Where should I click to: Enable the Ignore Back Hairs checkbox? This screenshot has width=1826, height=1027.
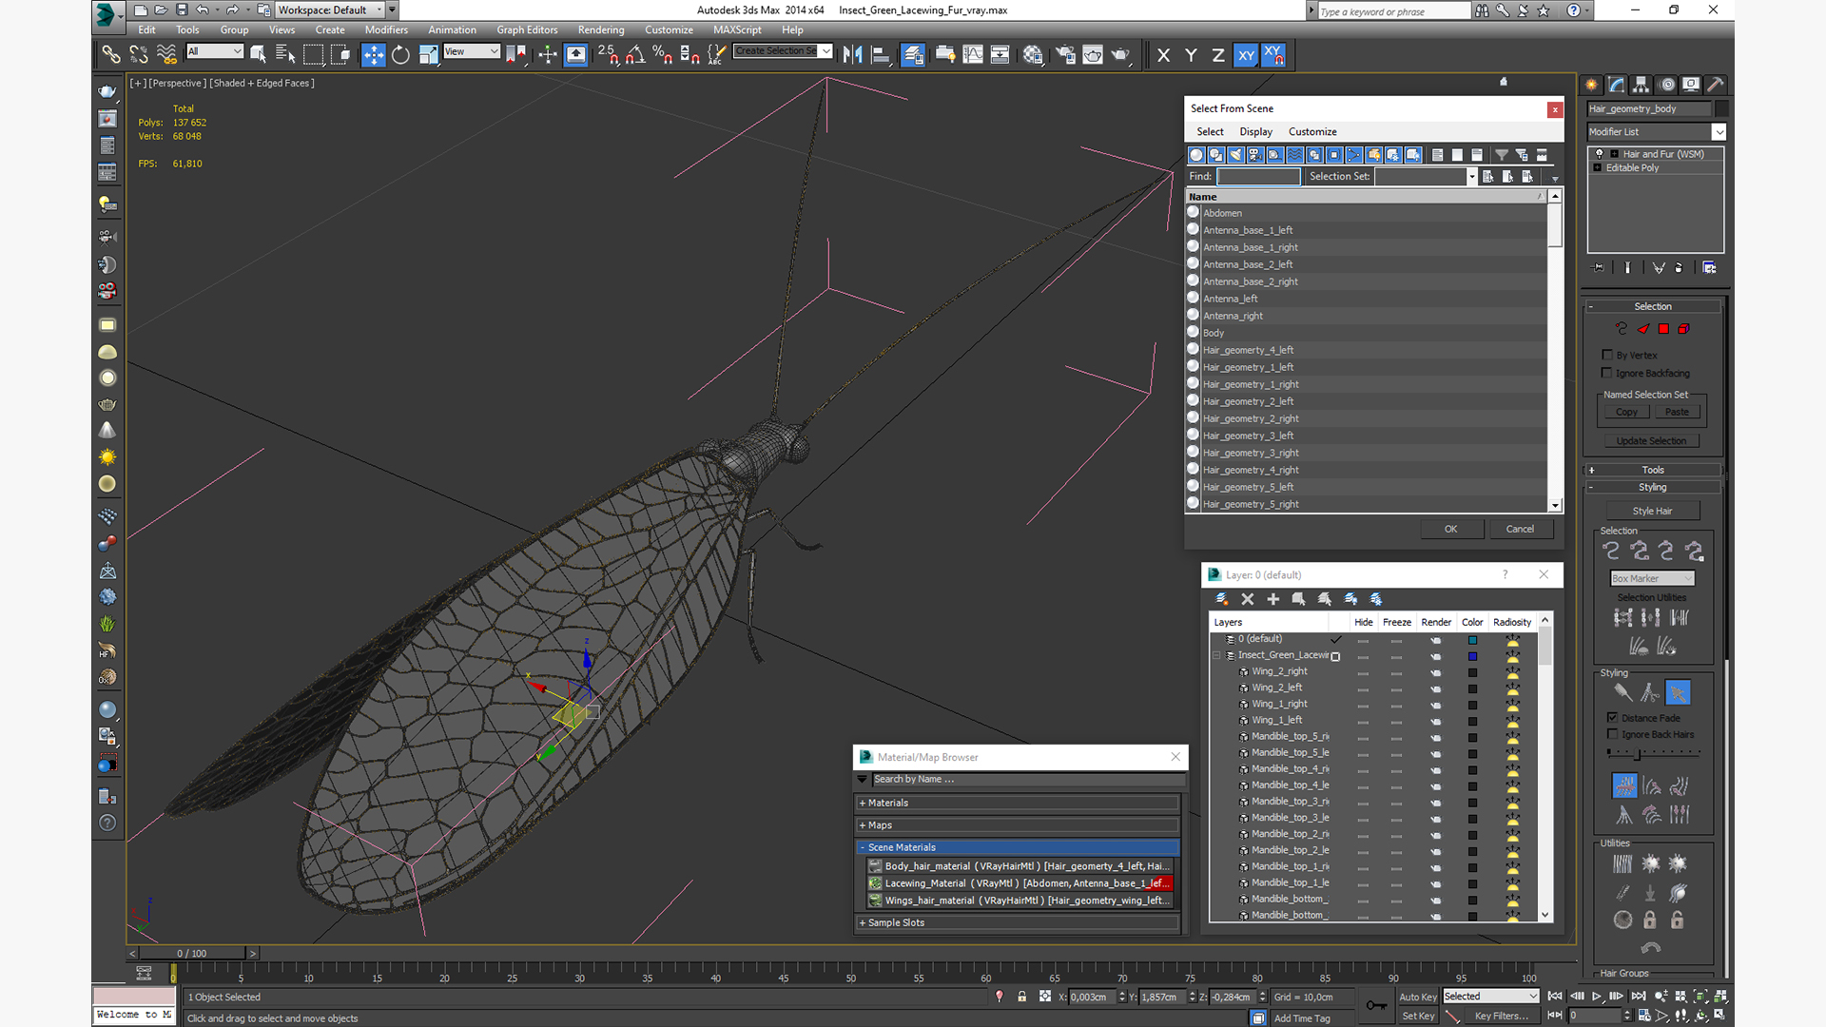pyautogui.click(x=1612, y=734)
